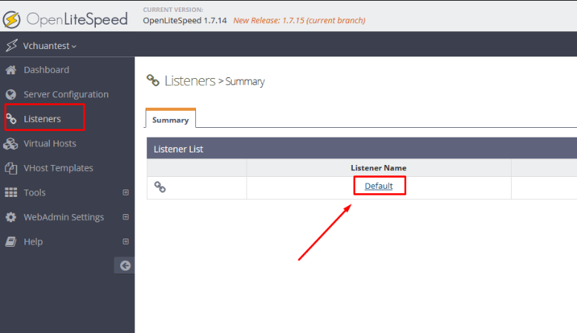Click the lightning bolt icon beside Vchuantest
Image resolution: width=577 pixels, height=333 pixels.
pyautogui.click(x=11, y=45)
